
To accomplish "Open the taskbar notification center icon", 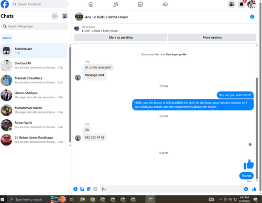I will point(256,199).
